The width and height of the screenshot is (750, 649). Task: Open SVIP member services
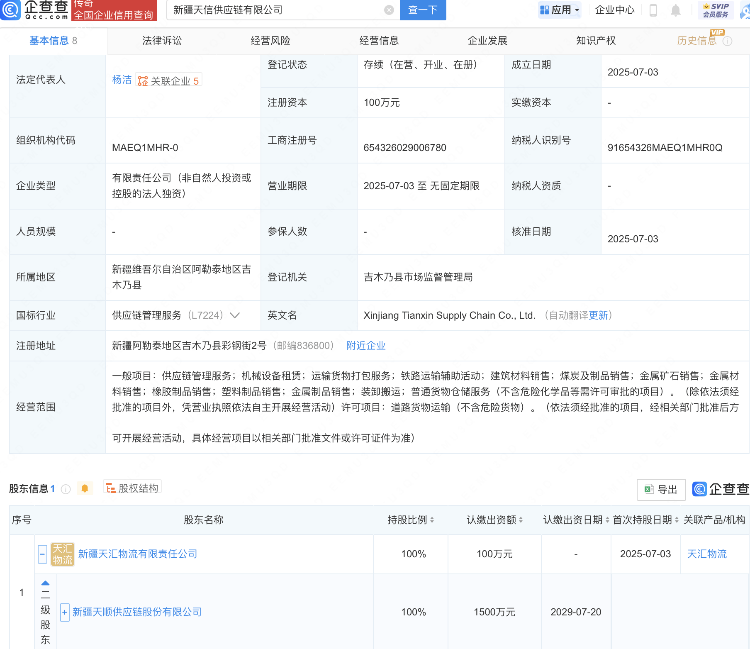[x=716, y=10]
